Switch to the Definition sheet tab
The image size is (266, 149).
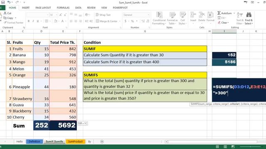(34, 142)
